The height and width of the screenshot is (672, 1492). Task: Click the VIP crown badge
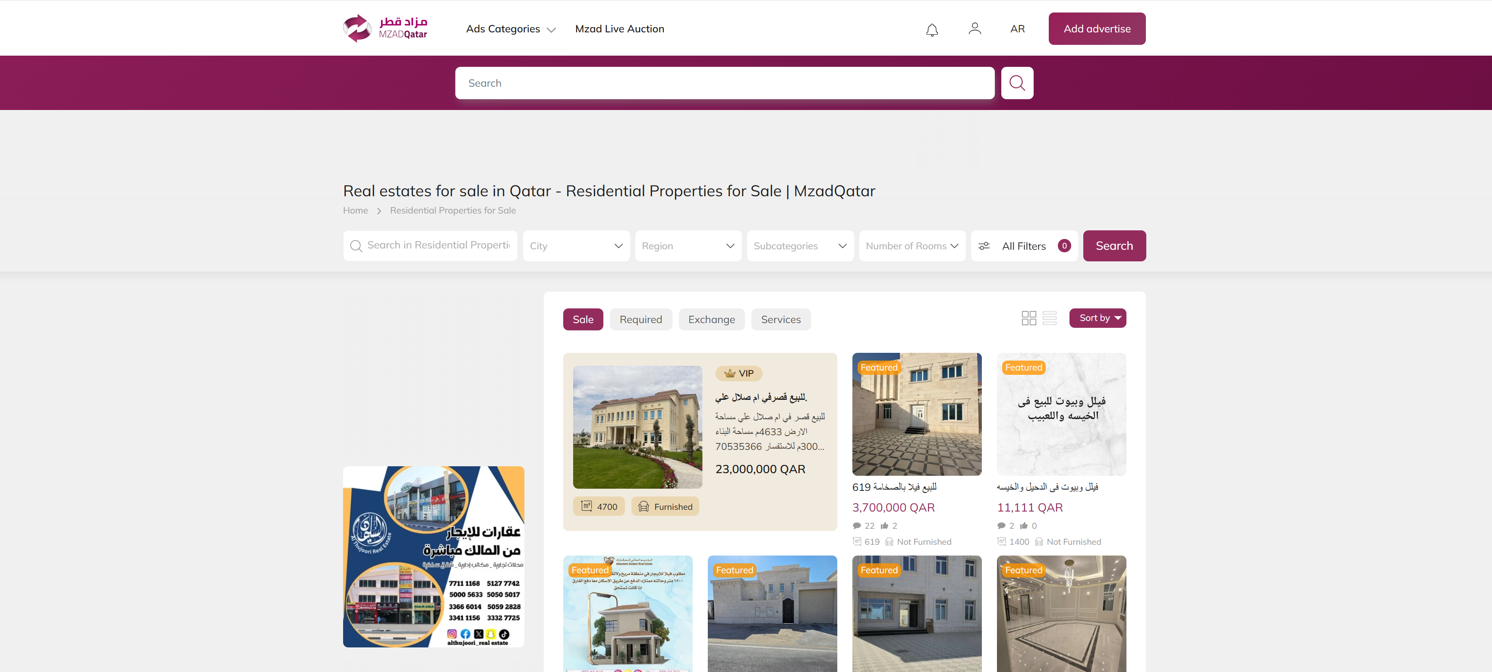[x=738, y=374]
